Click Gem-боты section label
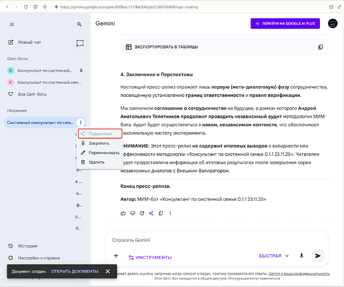The image size is (344, 287). [x=17, y=59]
